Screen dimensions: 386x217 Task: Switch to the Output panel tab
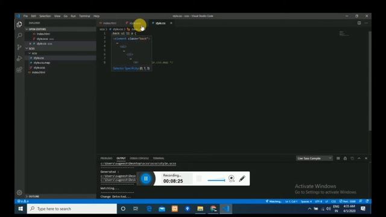[121, 158]
